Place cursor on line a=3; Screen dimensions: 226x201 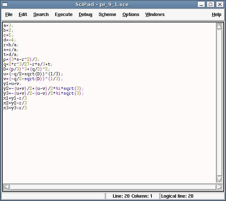tap(8, 25)
